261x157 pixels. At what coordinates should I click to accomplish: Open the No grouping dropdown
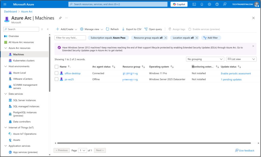click(x=205, y=59)
